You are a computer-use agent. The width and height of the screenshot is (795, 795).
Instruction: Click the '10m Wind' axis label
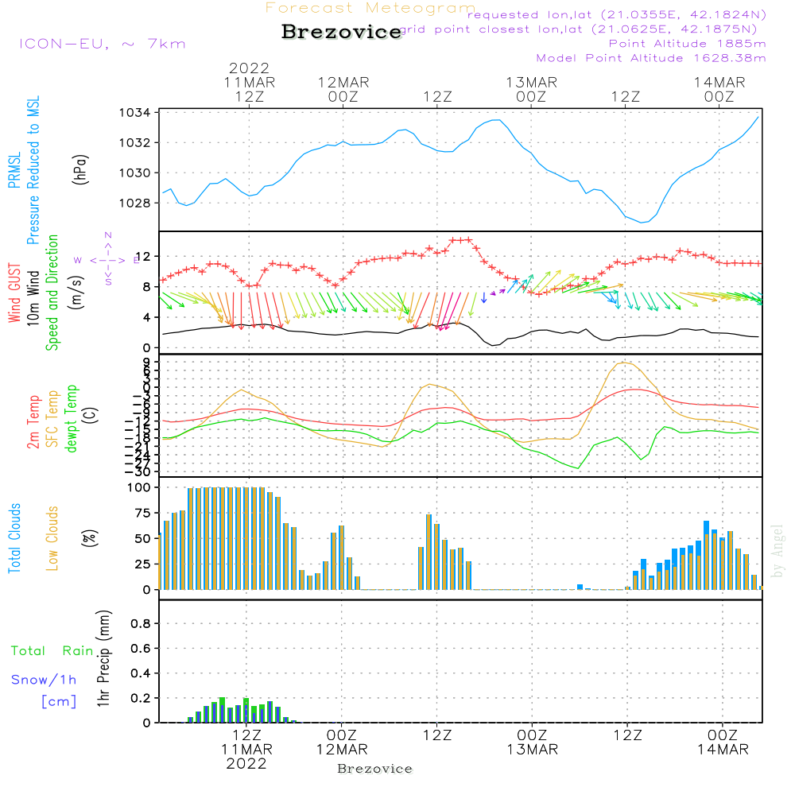[x=33, y=297]
